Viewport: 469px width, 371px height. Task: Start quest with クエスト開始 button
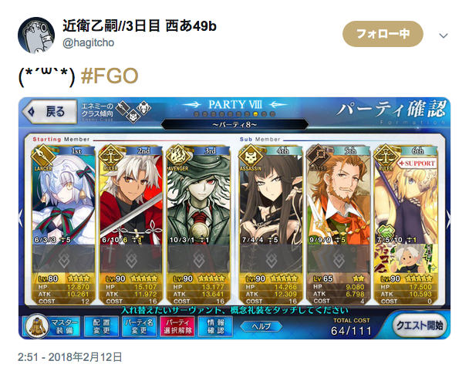point(420,325)
